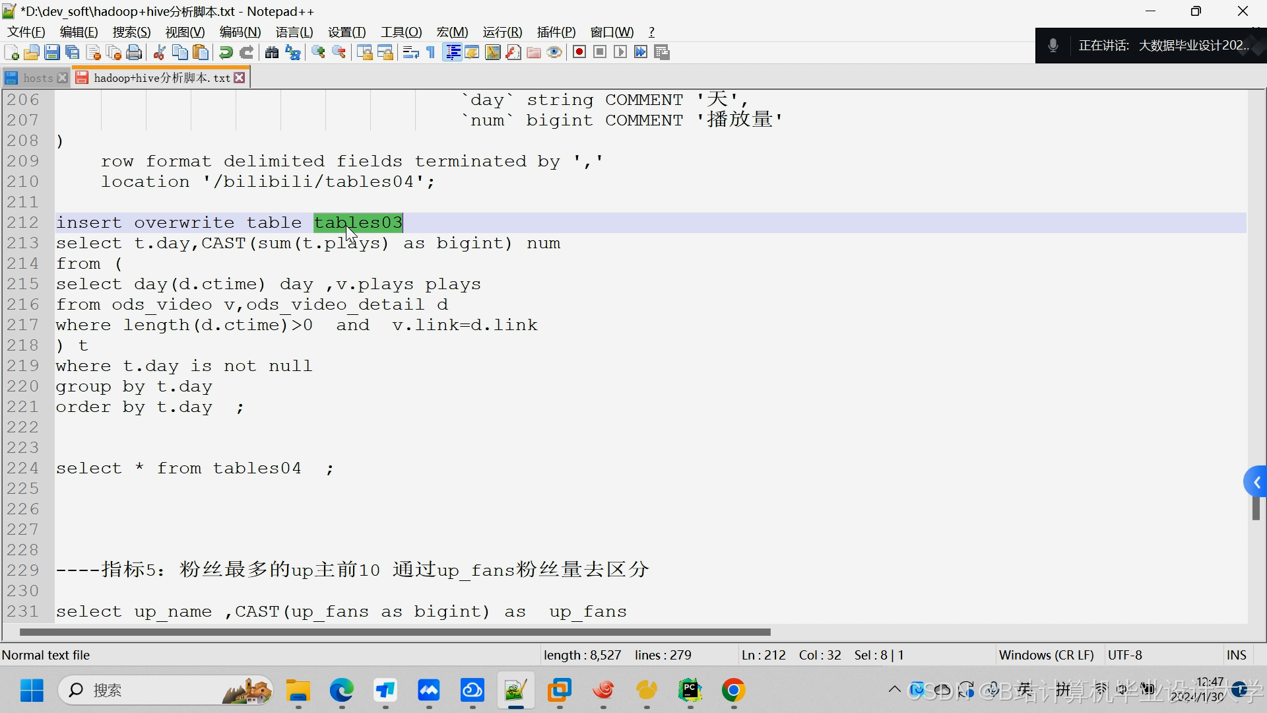The width and height of the screenshot is (1267, 713).
Task: Open the 编码(N) encoding menu
Action: pos(240,32)
